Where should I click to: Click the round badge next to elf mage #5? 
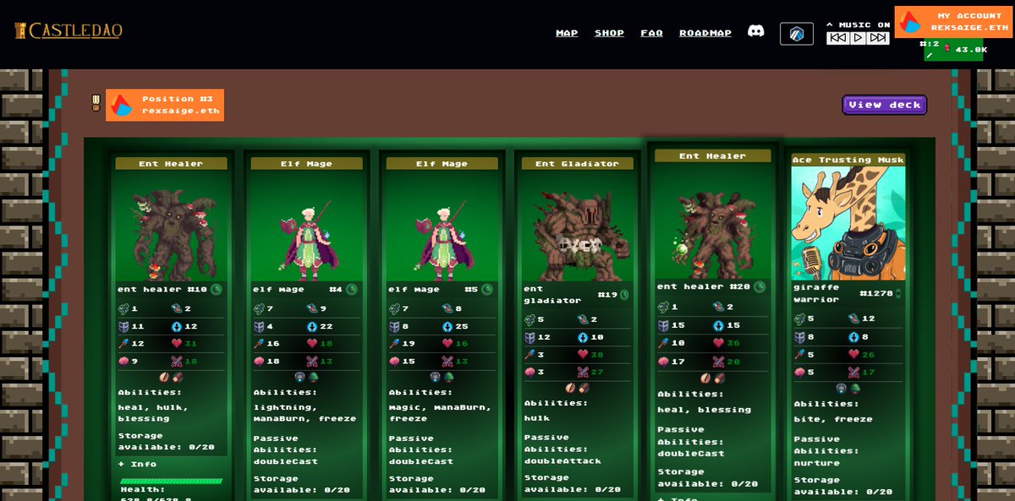coord(487,289)
